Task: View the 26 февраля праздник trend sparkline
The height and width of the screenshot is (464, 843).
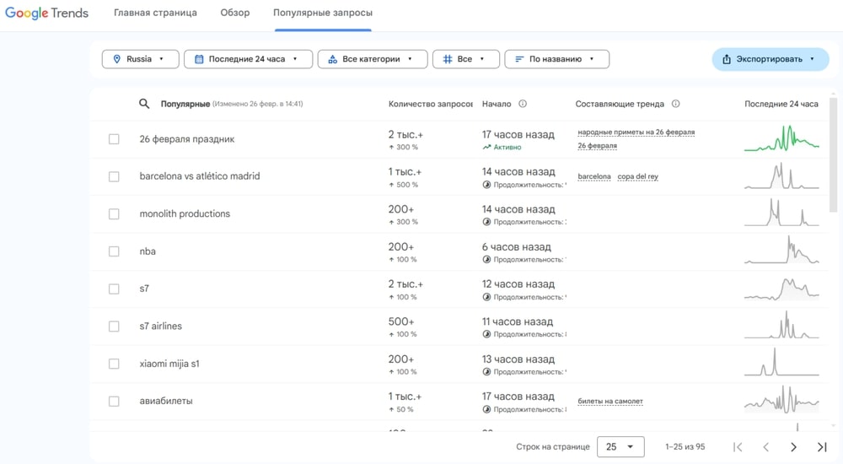Action: [x=781, y=138]
